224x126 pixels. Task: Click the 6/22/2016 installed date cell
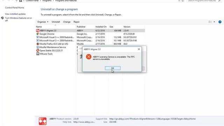(100, 30)
